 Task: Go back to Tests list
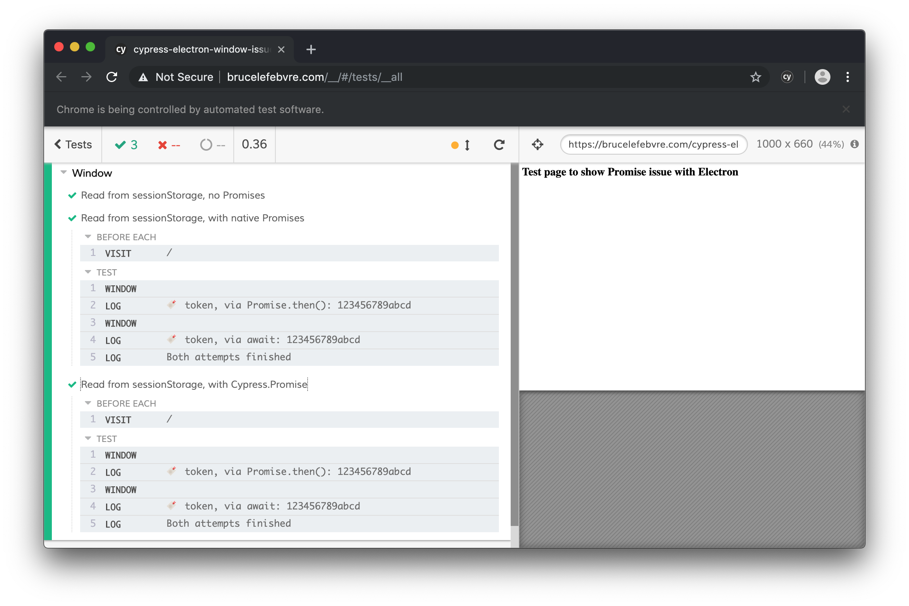click(x=73, y=144)
